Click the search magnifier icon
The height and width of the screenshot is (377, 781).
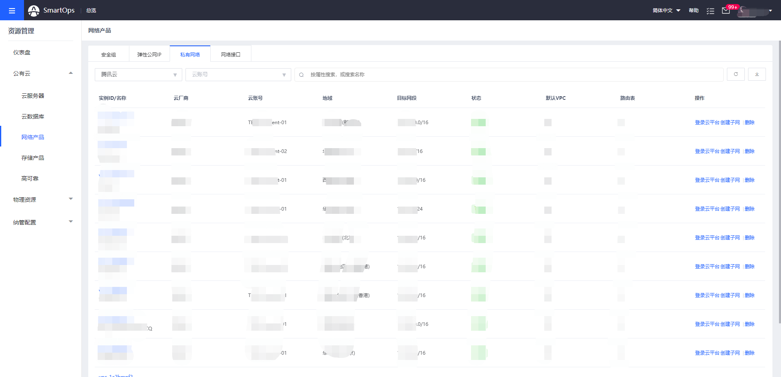click(301, 75)
